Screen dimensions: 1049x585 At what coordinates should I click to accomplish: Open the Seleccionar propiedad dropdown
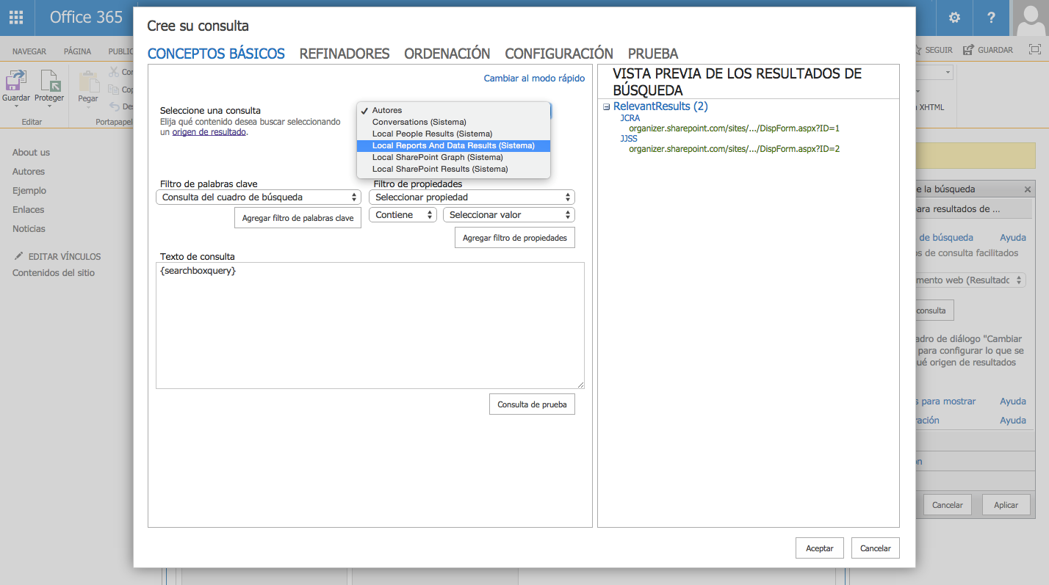pos(471,197)
